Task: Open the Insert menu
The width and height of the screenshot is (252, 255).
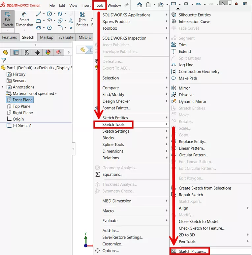Action: pos(86,5)
